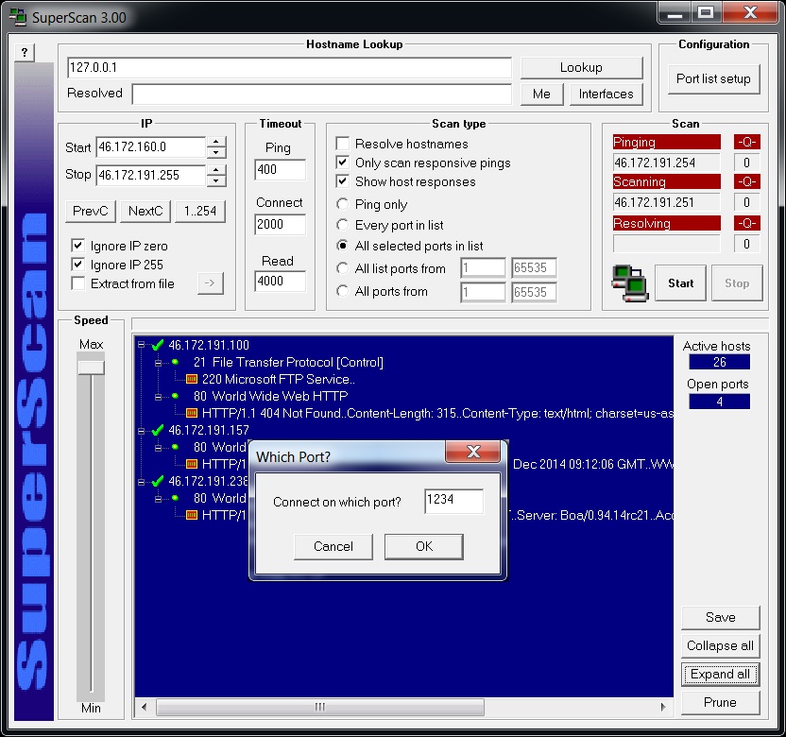
Task: Clear the Pinging queue with -Q- button
Action: tap(747, 142)
